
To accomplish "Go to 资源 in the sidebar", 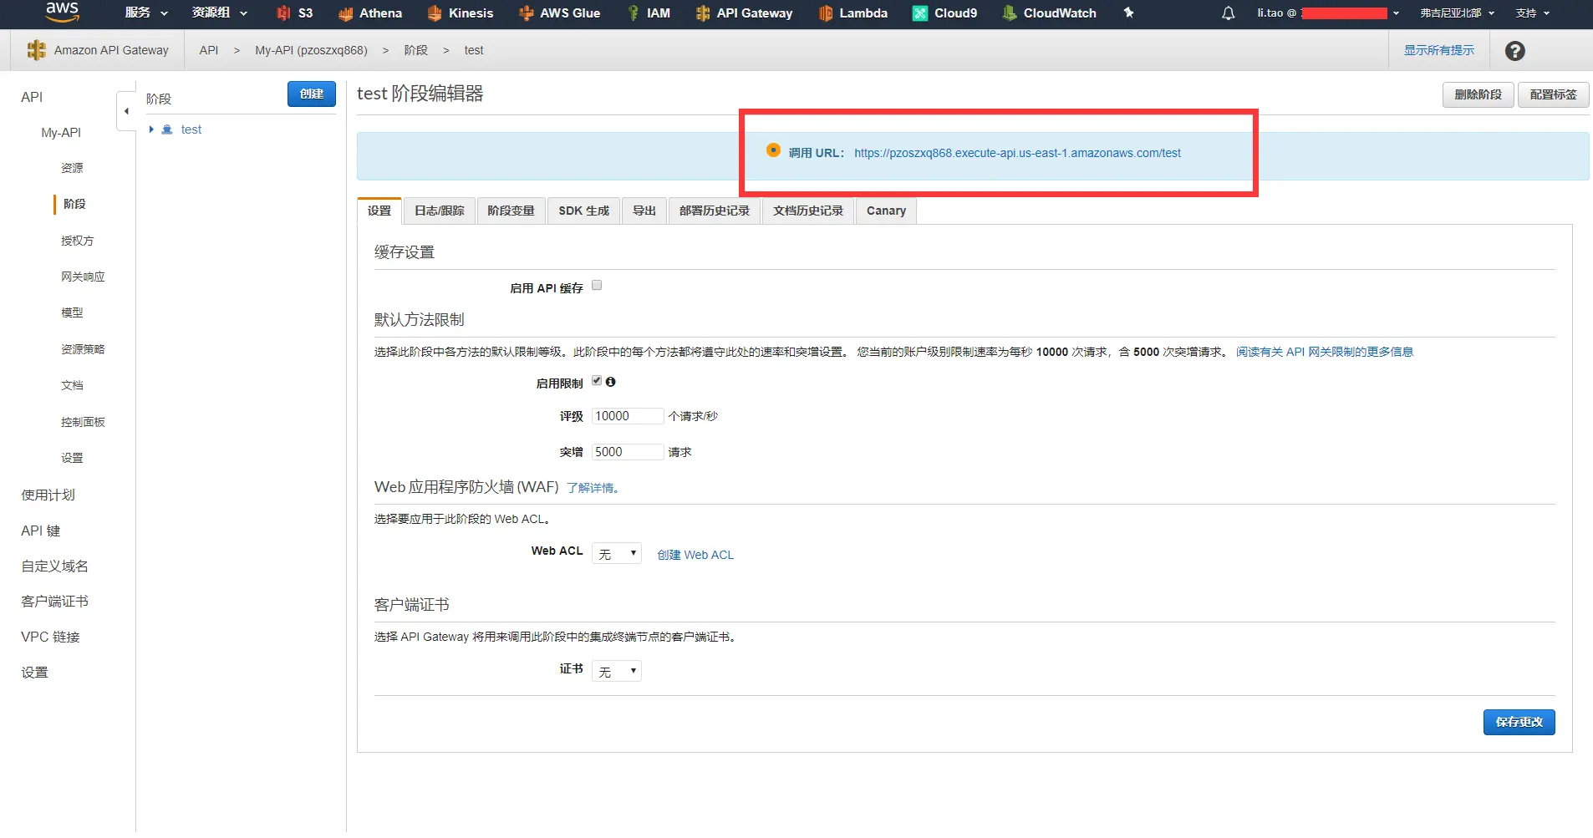I will (72, 168).
